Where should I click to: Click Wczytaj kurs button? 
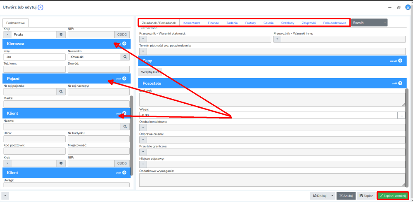point(150,72)
